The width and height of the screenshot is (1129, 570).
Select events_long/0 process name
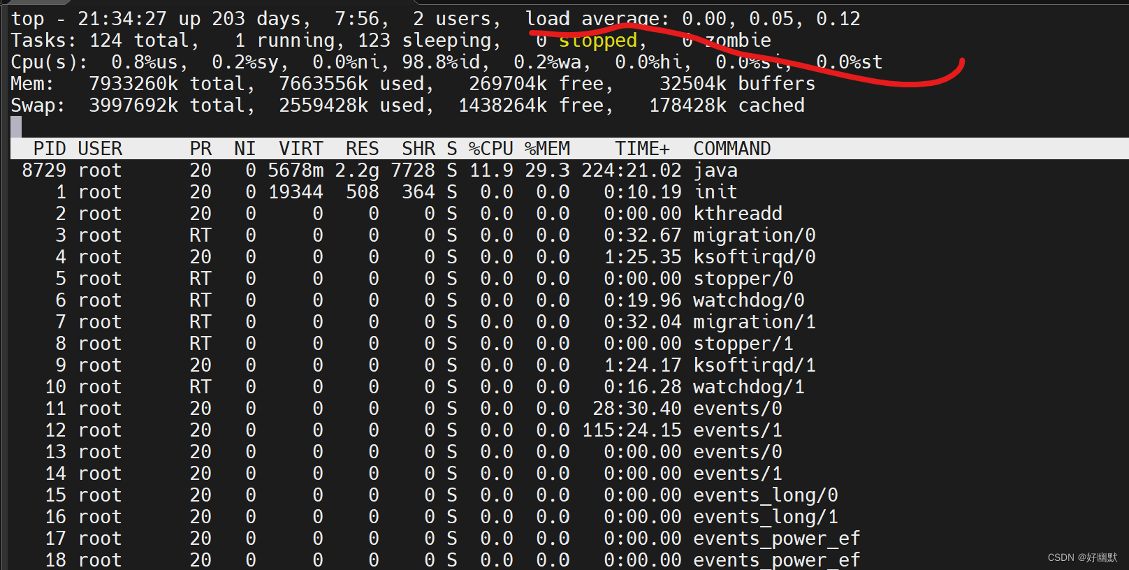click(x=766, y=495)
